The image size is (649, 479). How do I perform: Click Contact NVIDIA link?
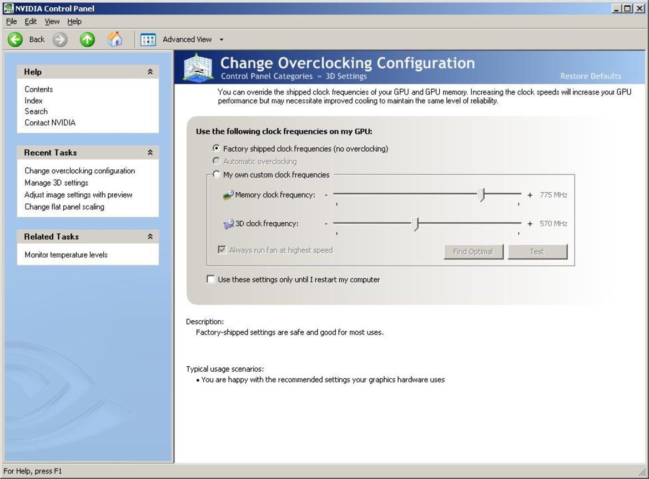tap(50, 123)
